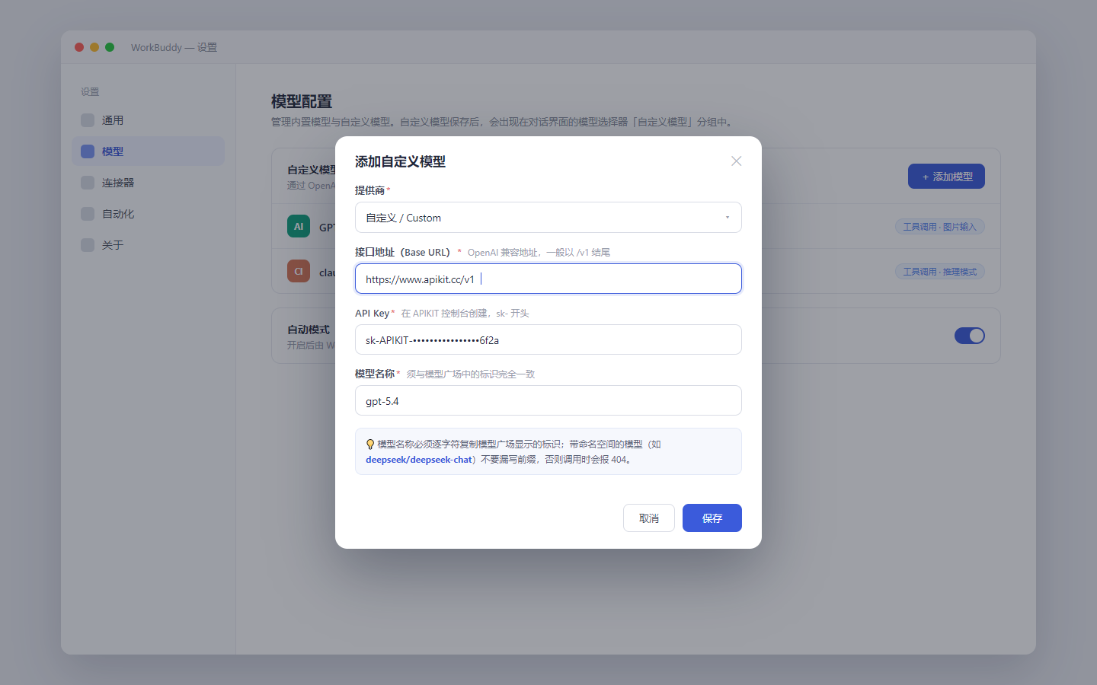Click the red close window button
The image size is (1097, 685).
79,47
